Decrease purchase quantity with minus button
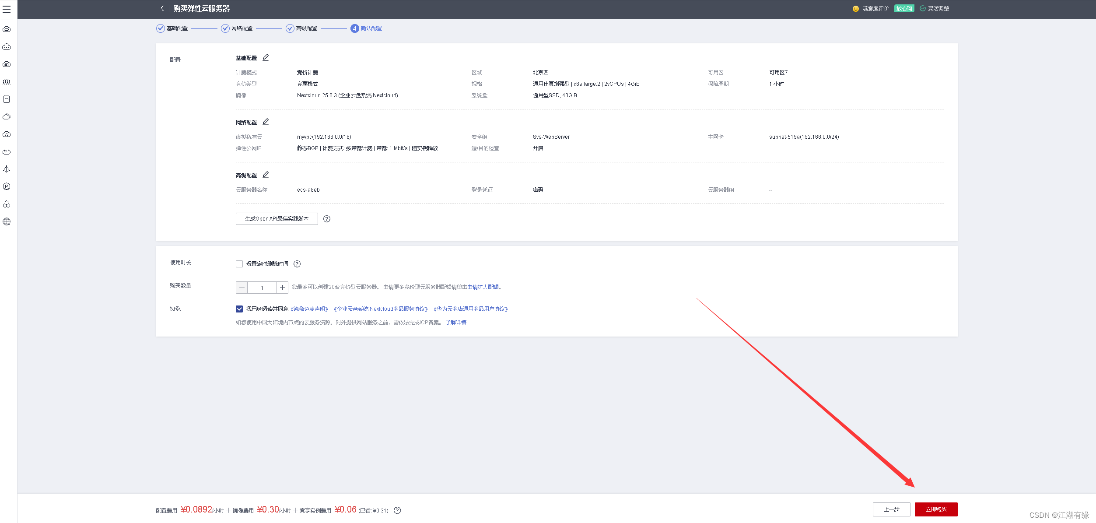 [242, 288]
